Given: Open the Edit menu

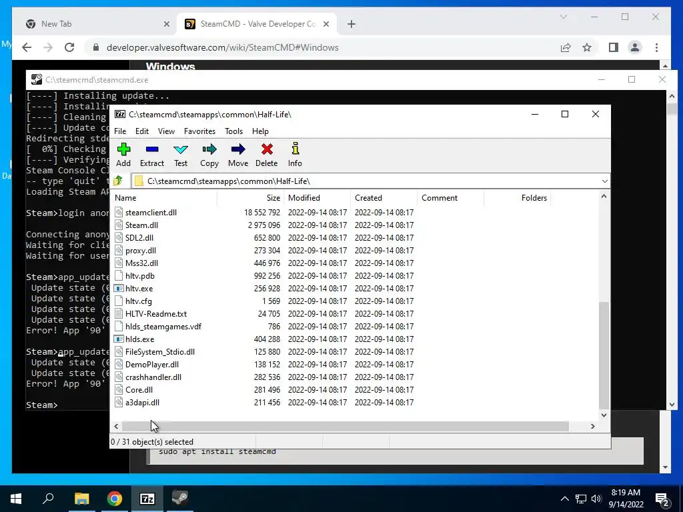Looking at the screenshot, I should (142, 131).
